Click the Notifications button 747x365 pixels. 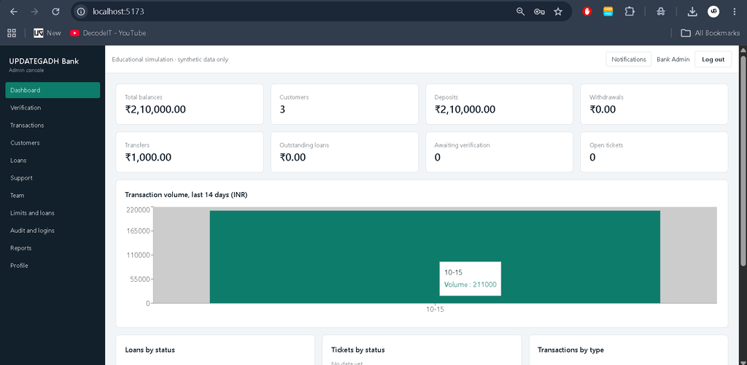point(628,60)
